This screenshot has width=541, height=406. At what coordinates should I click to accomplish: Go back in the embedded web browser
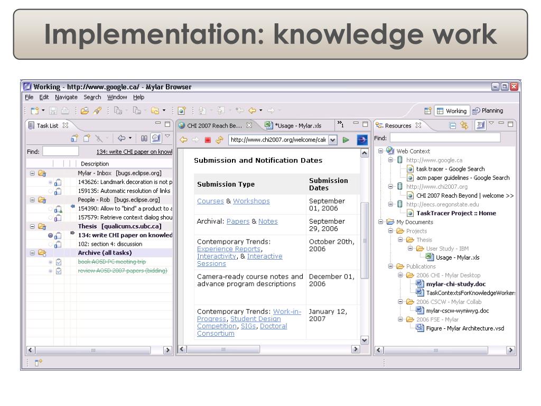183,140
